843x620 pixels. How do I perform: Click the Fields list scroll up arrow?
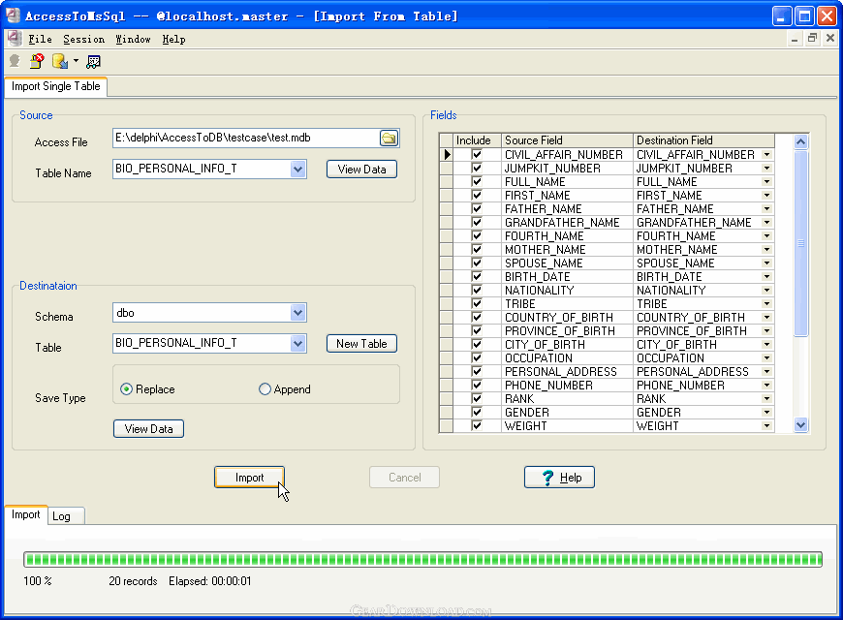pos(800,142)
